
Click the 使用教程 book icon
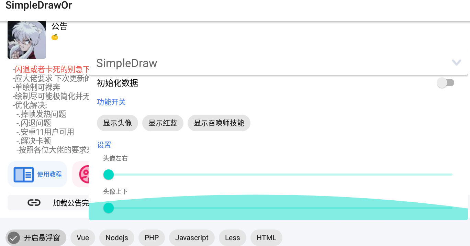[x=23, y=174]
